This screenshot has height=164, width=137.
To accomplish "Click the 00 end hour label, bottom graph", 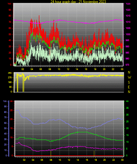I will (x=122, y=160).
